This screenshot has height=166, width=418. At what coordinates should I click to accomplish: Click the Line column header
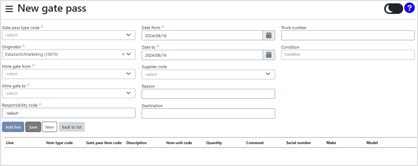coord(10,143)
